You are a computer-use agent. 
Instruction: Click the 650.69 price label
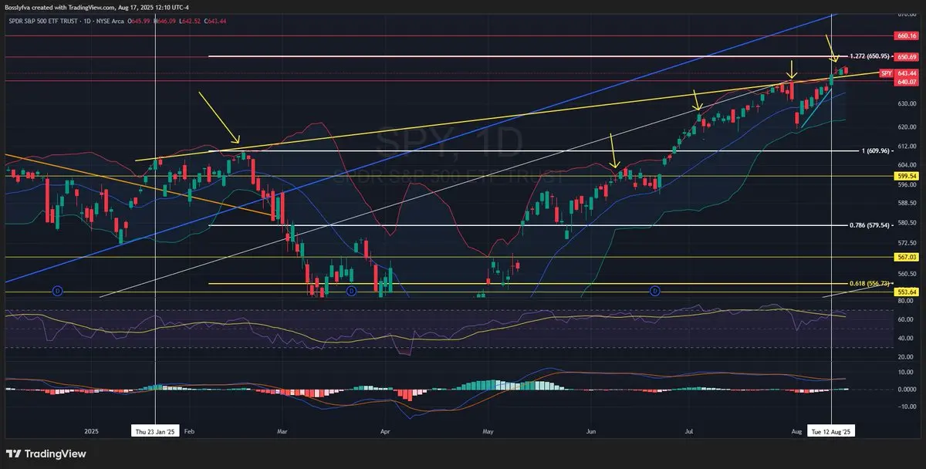tap(907, 57)
